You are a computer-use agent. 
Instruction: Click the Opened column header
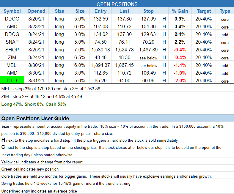pyautogui.click(x=36, y=11)
